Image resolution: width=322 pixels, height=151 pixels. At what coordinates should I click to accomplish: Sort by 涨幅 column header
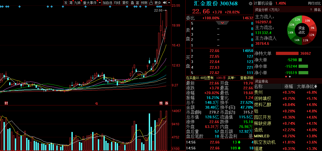[x=289, y=86]
